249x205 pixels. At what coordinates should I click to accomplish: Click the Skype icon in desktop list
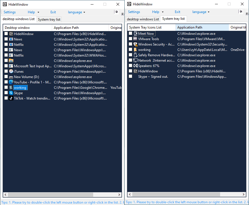pos(11,93)
